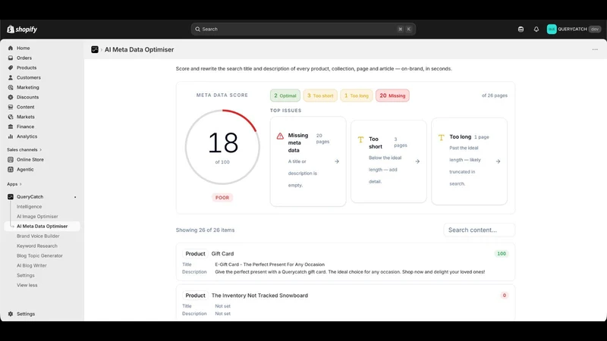Open Settings gear at sidebar bottom
607x341 pixels.
click(x=26, y=314)
